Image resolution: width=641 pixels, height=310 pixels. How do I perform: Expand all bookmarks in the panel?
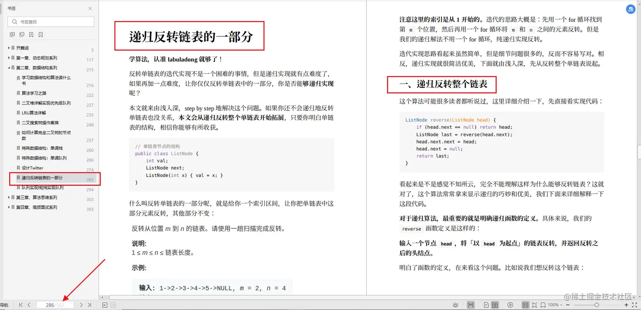tap(12, 34)
